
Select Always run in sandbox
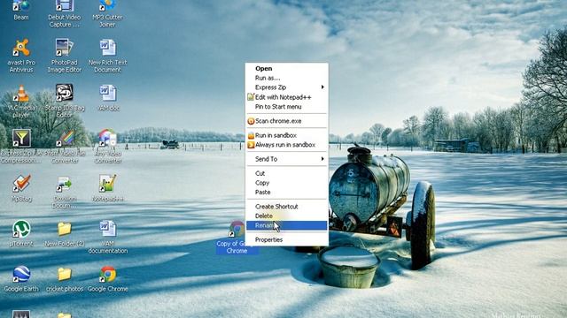coord(287,145)
